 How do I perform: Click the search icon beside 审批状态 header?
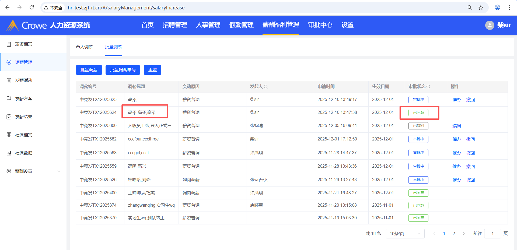(428, 87)
